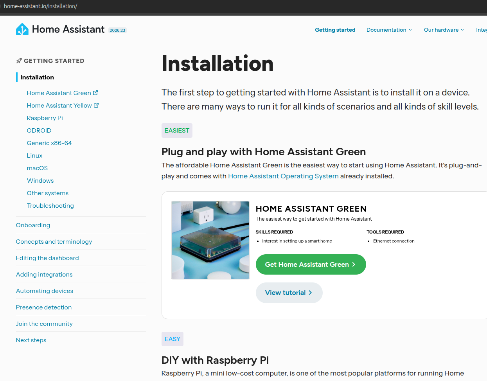Click the GETTING STARTED sidebar header

(54, 61)
